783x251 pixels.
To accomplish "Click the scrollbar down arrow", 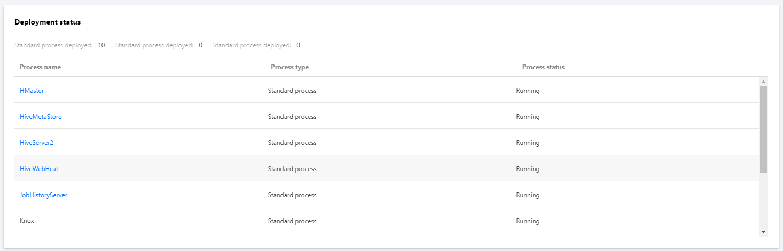I will click(763, 232).
